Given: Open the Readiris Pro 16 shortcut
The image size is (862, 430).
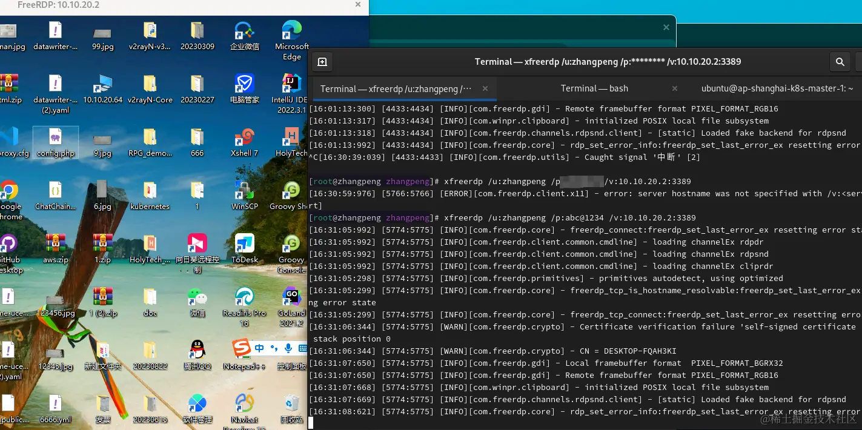Looking at the screenshot, I should click(x=244, y=307).
